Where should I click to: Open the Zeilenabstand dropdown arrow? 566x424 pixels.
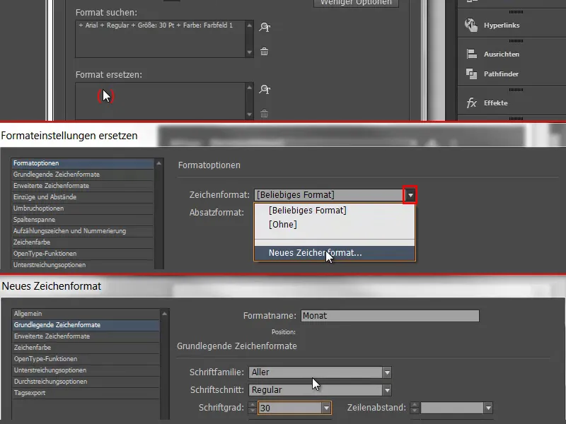[x=488, y=408]
